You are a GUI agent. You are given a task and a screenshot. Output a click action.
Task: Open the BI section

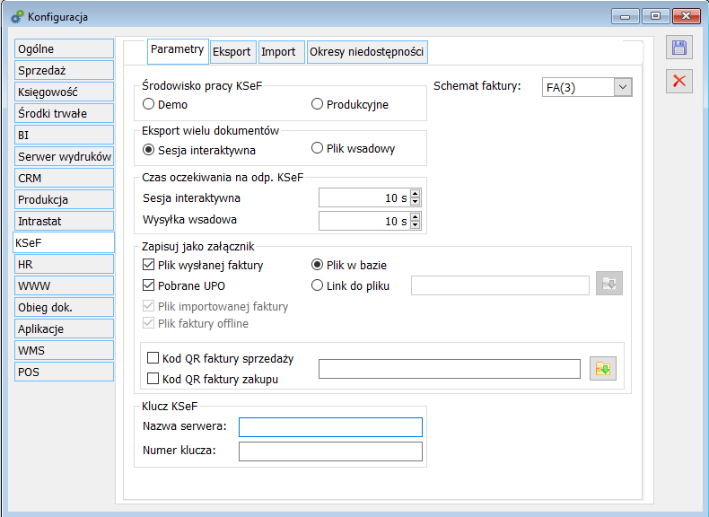coord(64,135)
